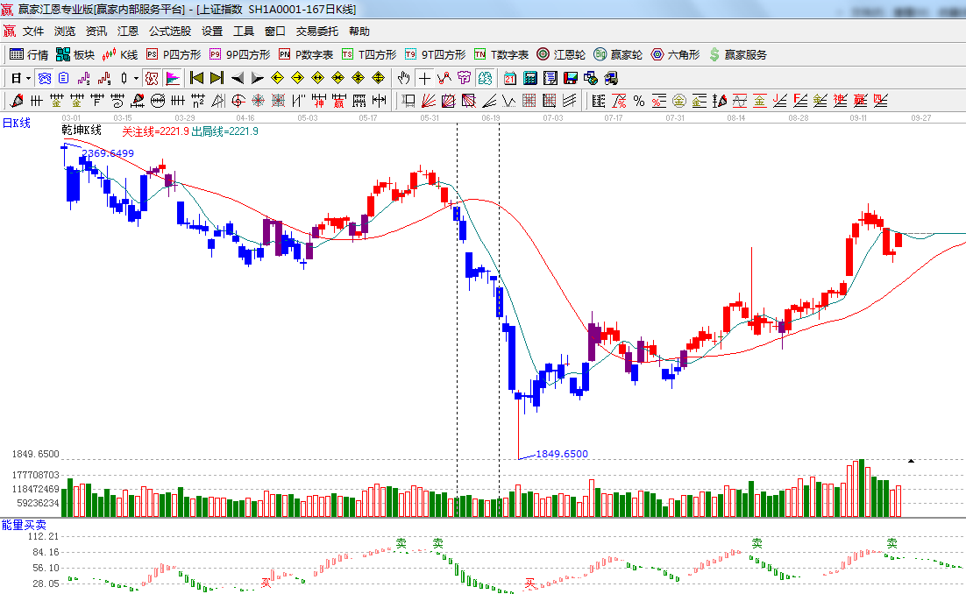Viewport: 966px width, 594px height.
Task: Click the calendar icon showing 21
Action: tap(509, 78)
